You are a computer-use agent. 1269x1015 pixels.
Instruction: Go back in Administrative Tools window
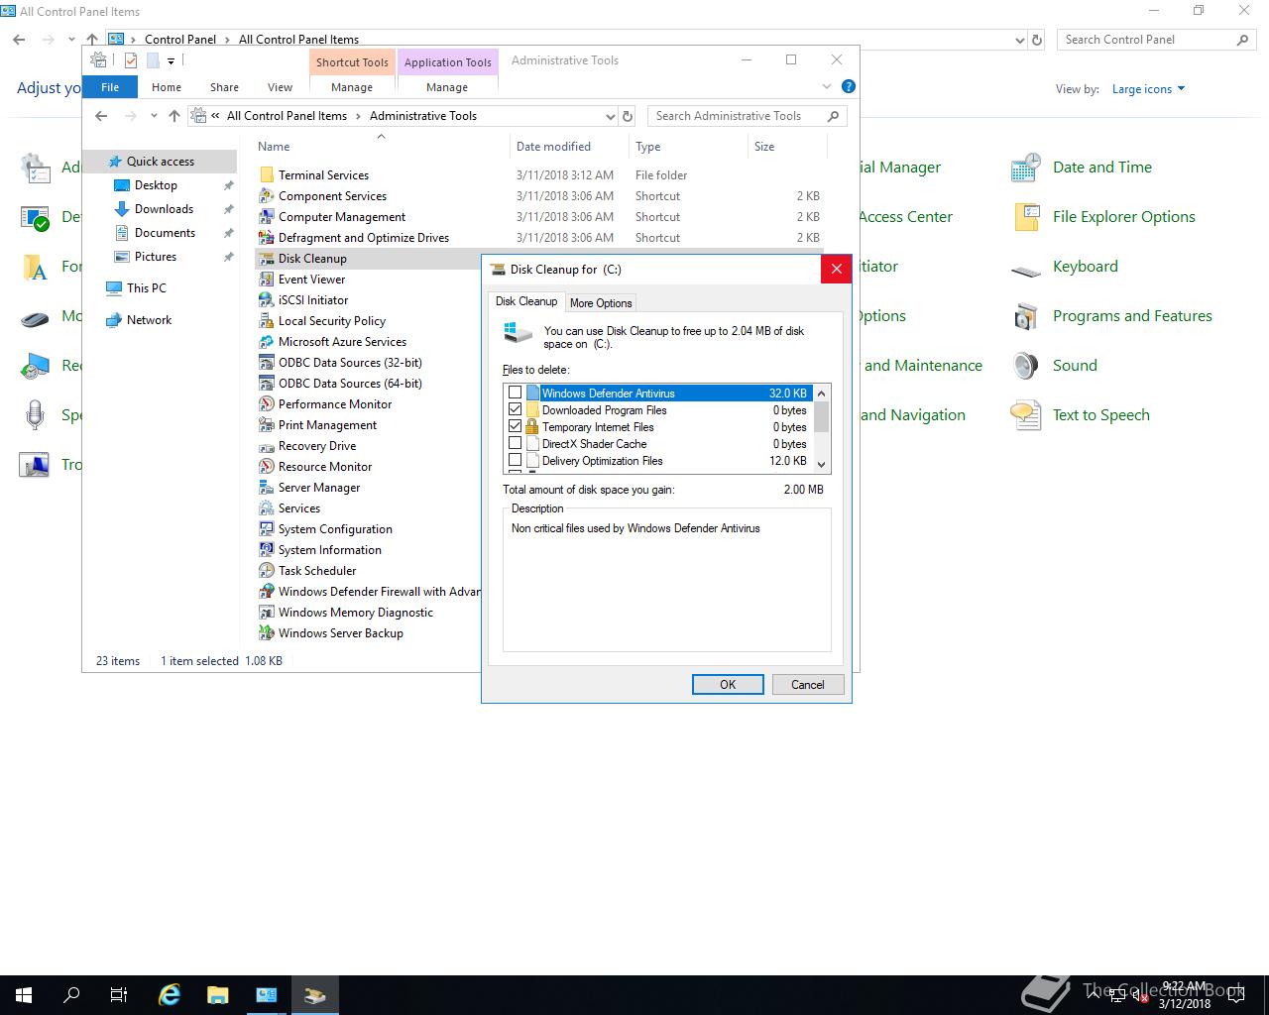pyautogui.click(x=101, y=116)
